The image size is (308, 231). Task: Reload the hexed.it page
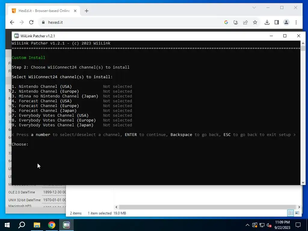click(31, 22)
